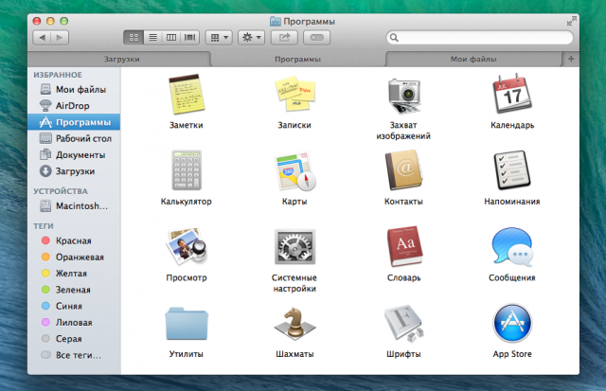Open the Калькулятор app icon
Image resolution: width=606 pixels, height=391 pixels.
click(186, 172)
